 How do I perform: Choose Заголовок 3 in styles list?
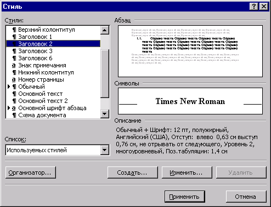(x=53, y=51)
